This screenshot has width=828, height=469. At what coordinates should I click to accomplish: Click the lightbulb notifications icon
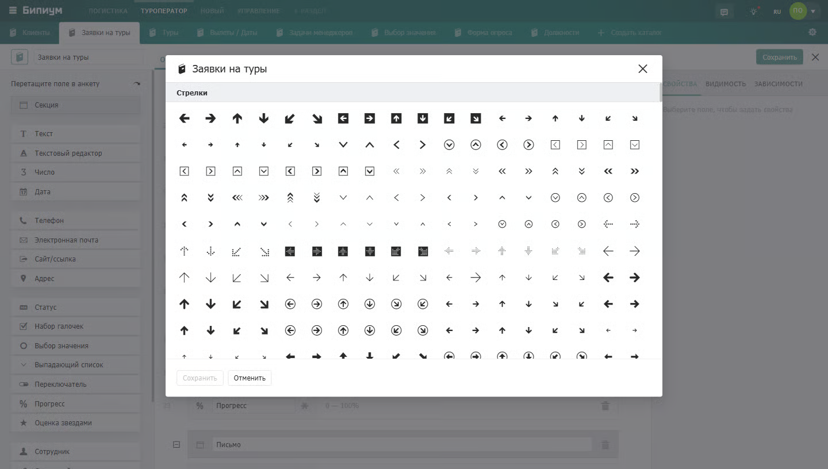(754, 11)
